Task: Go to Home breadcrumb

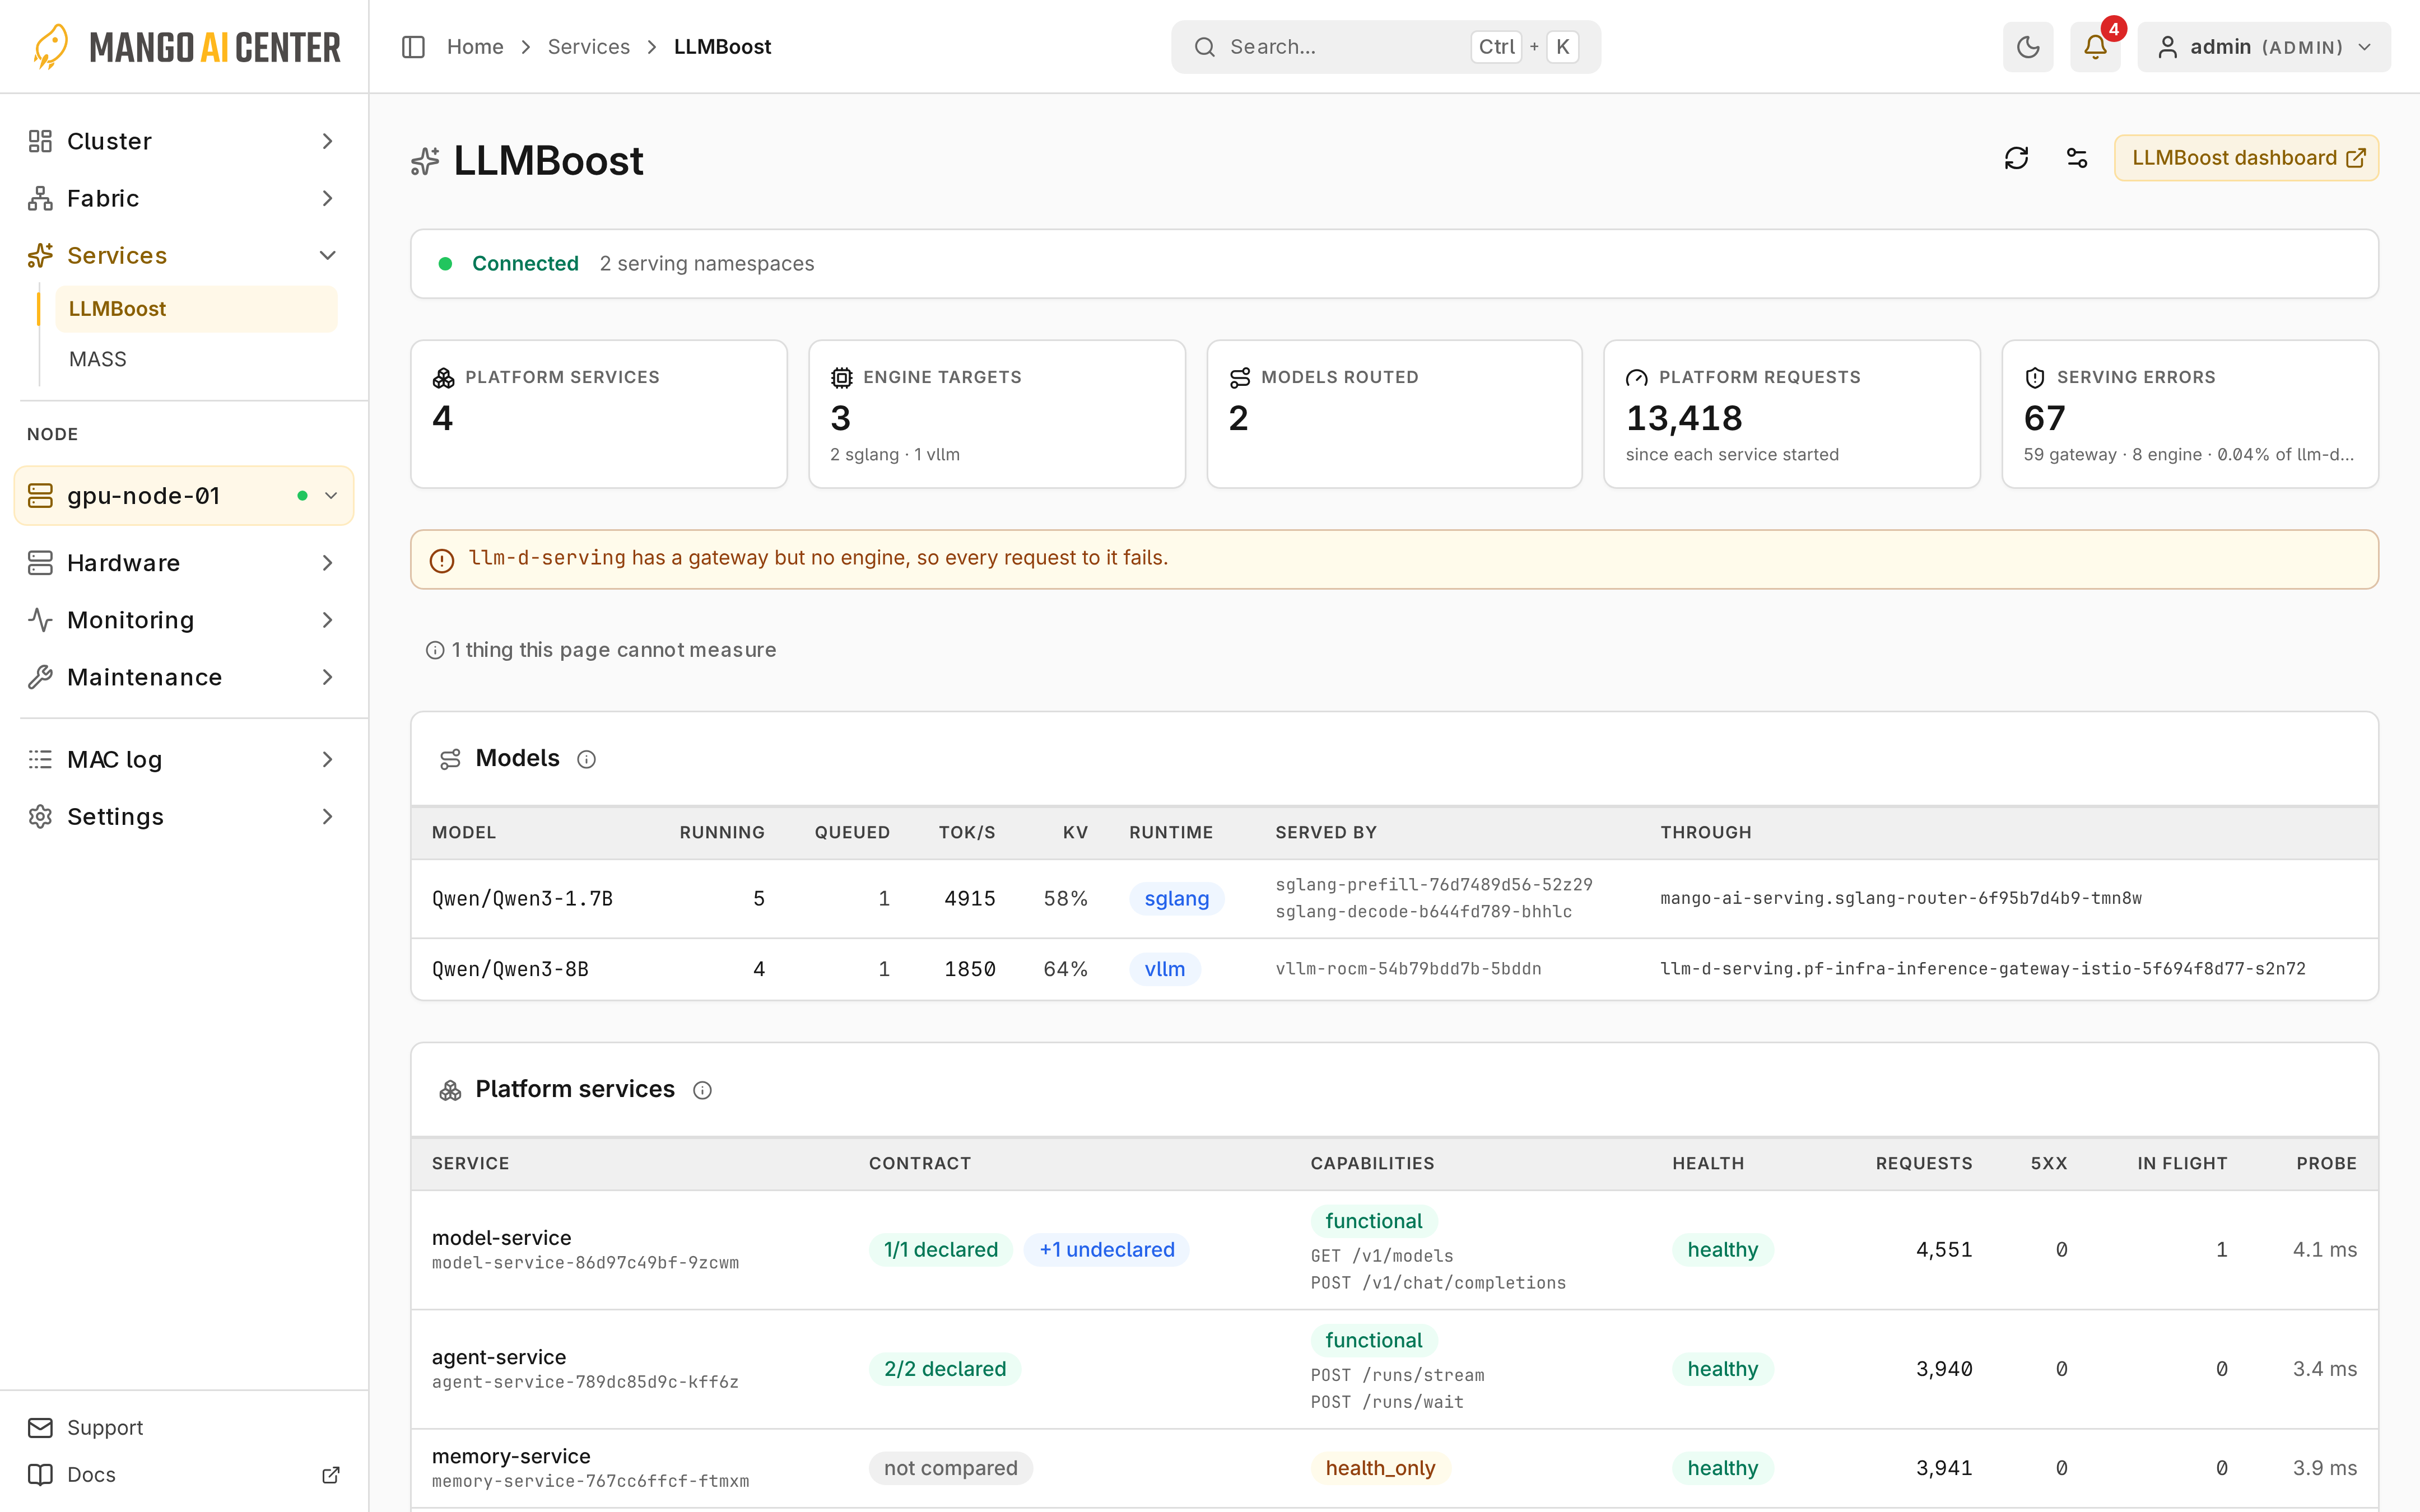Action: (475, 47)
